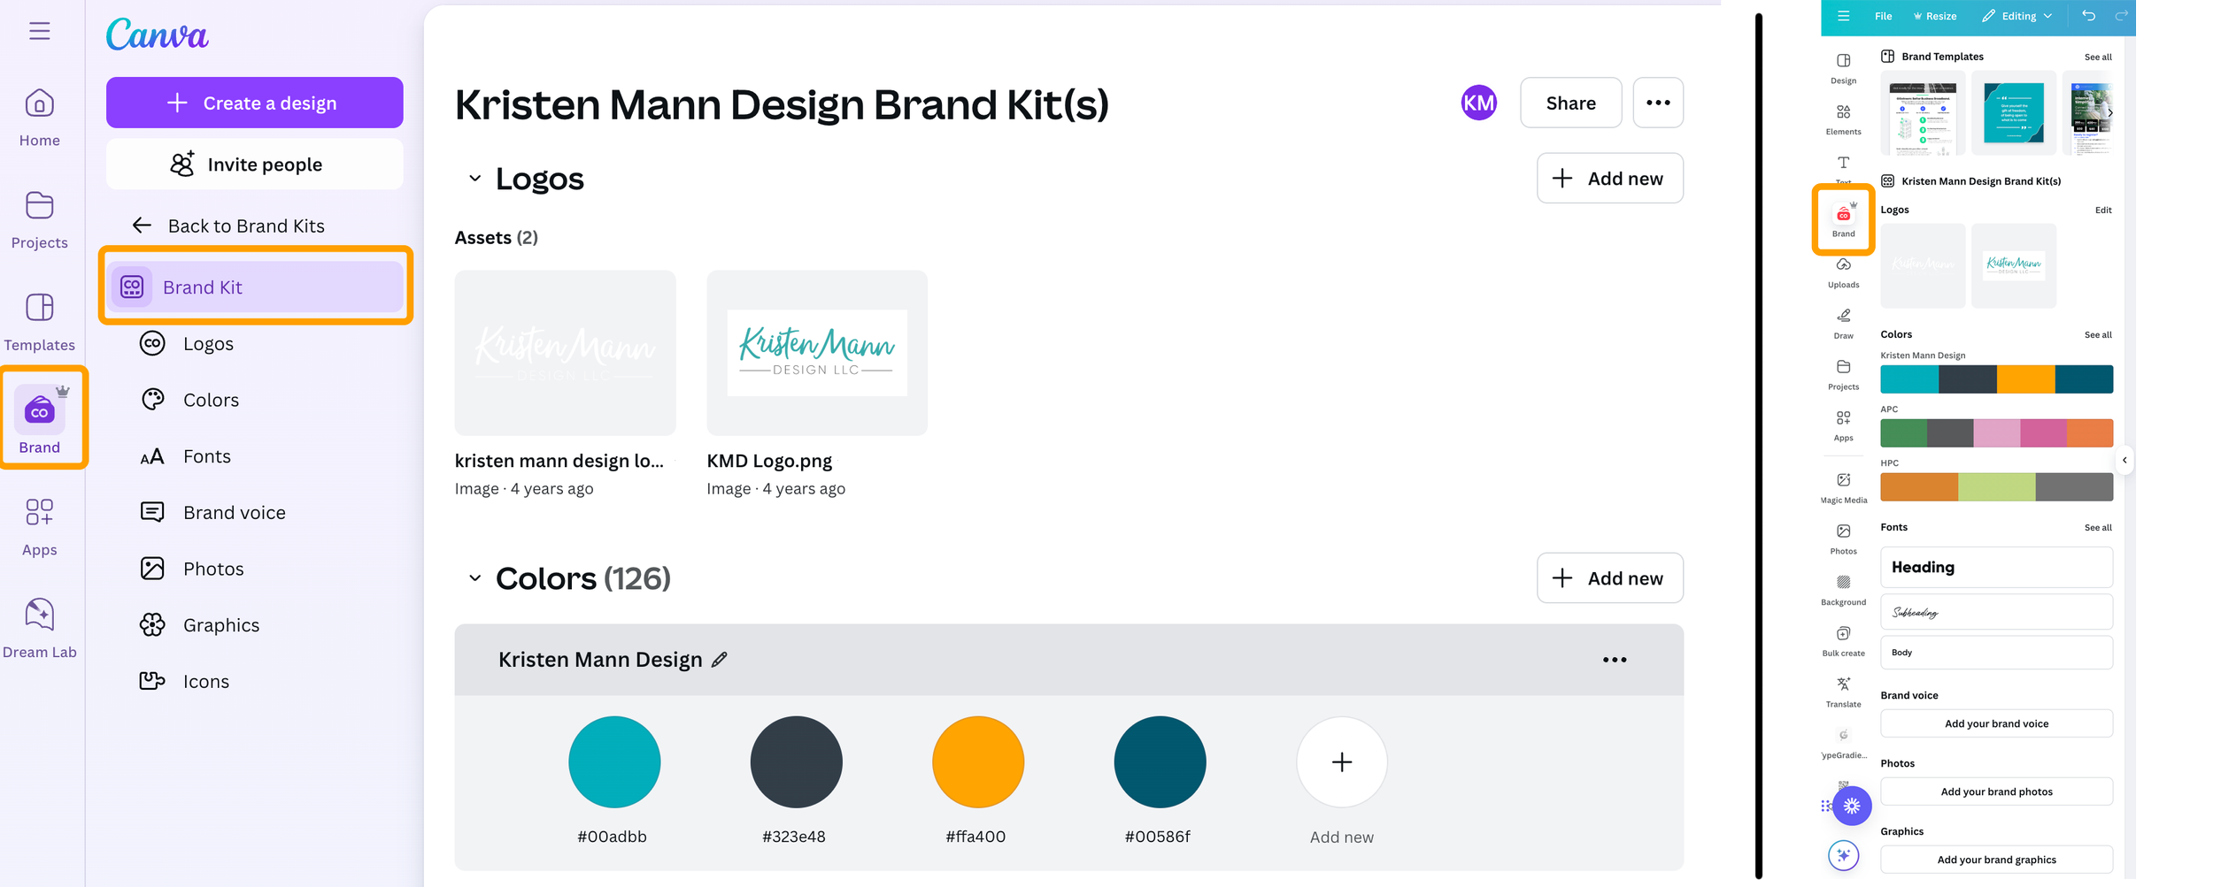Jump to Icons in the Brand Kit navigation
This screenshot has width=2213, height=887.
pyautogui.click(x=186, y=682)
